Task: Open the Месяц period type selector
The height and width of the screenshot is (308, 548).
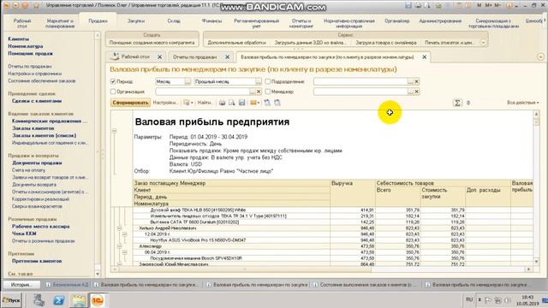Action: (188, 81)
